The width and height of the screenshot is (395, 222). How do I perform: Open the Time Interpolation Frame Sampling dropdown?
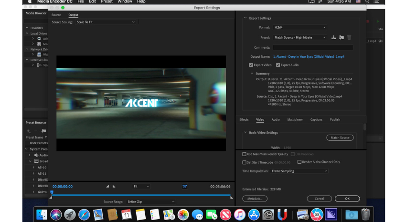click(299, 171)
